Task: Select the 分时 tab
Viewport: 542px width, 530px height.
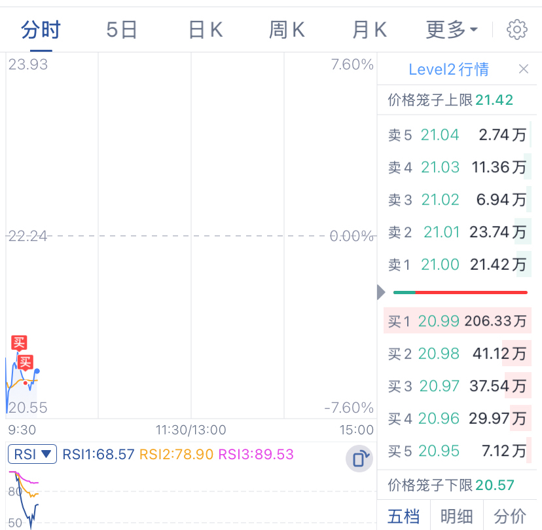Action: click(41, 29)
